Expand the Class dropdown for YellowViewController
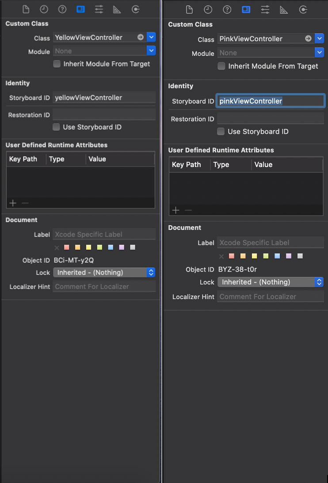Viewport: 328px width, 483px height. pyautogui.click(x=151, y=38)
